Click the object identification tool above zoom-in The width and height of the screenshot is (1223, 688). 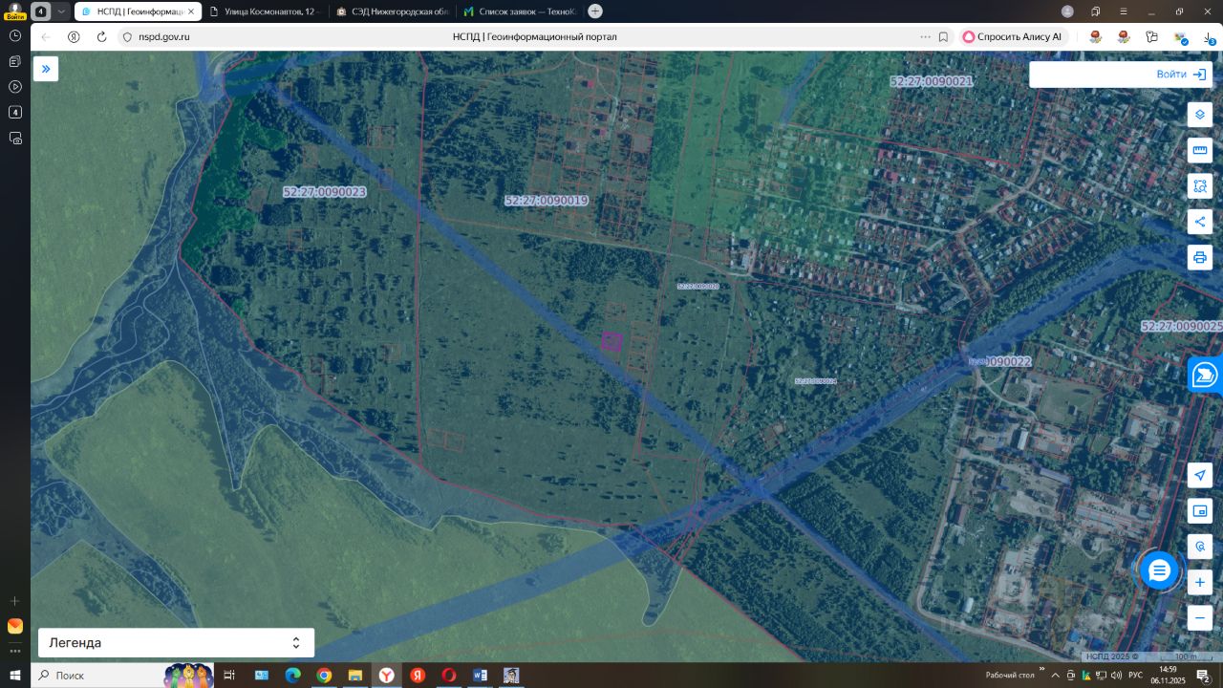(x=1200, y=547)
